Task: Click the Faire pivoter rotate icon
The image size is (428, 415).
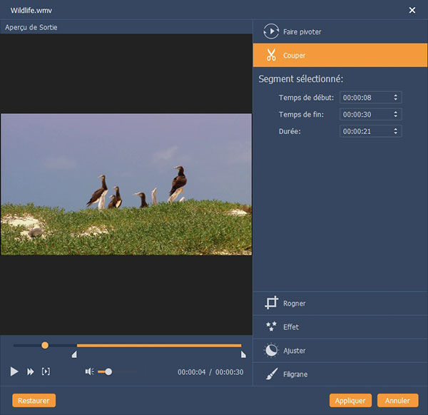Action: tap(270, 31)
